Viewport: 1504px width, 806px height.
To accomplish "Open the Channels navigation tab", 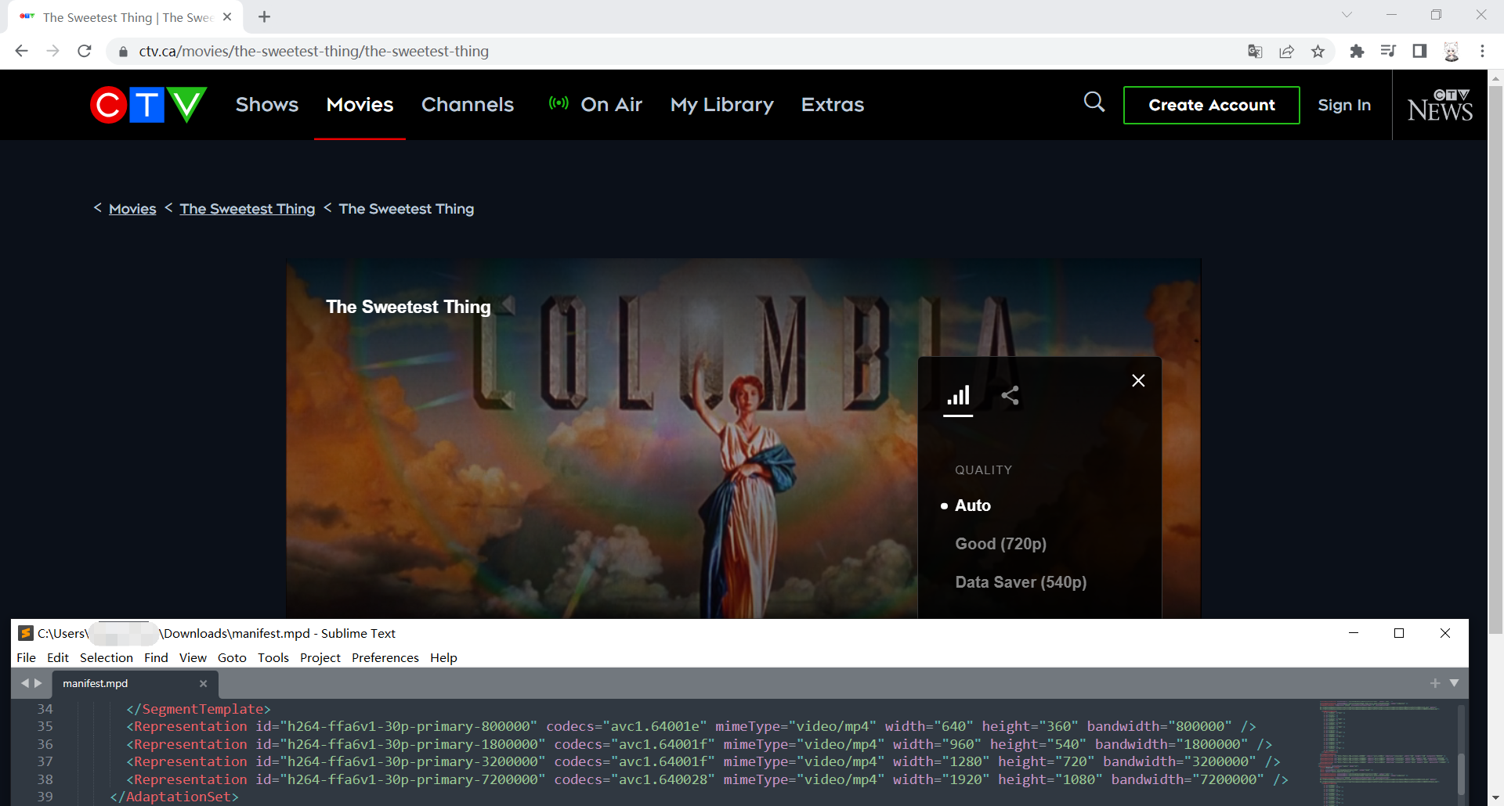I will (468, 105).
